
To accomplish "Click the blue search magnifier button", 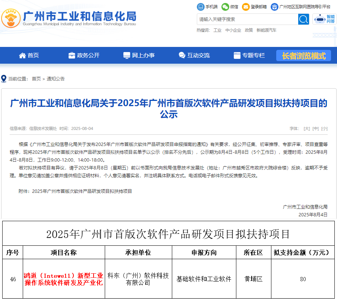I will pos(303,19).
